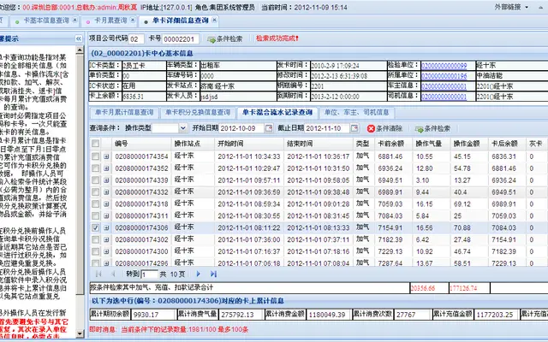Screen dimensions: 548x342
Task: Go to first page arrow
Action: (98, 274)
